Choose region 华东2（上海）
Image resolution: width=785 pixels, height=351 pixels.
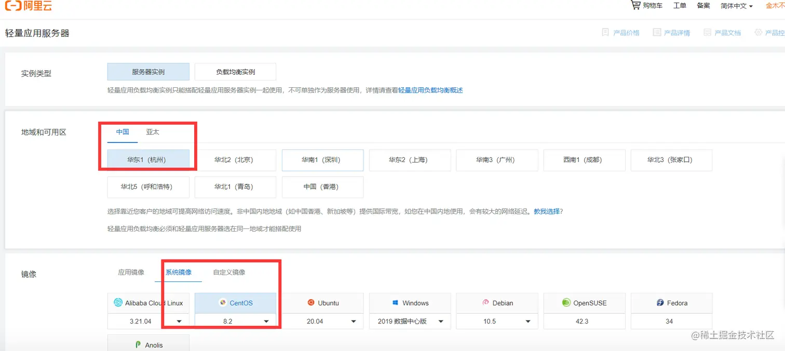(x=410, y=160)
